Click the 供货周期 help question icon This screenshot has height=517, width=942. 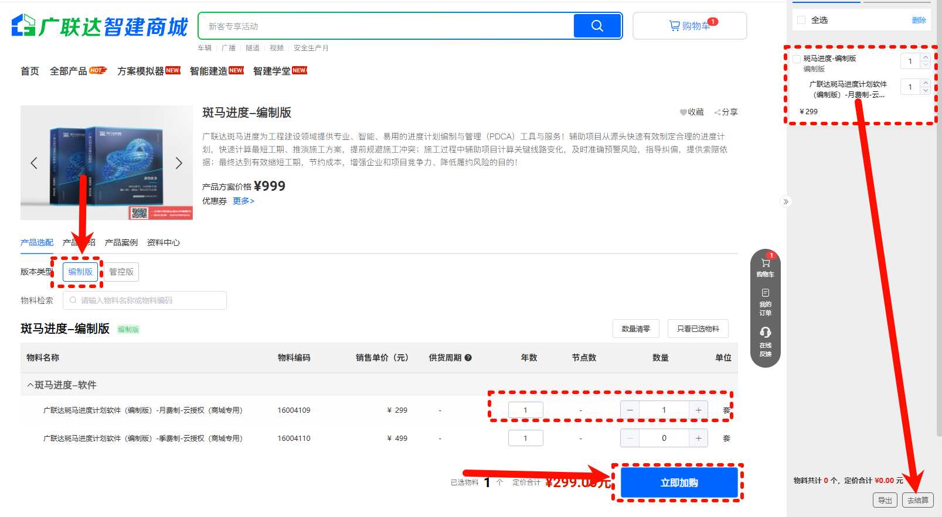coord(468,358)
